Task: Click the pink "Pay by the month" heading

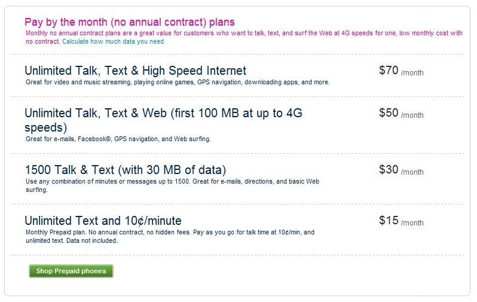Action: (130, 23)
